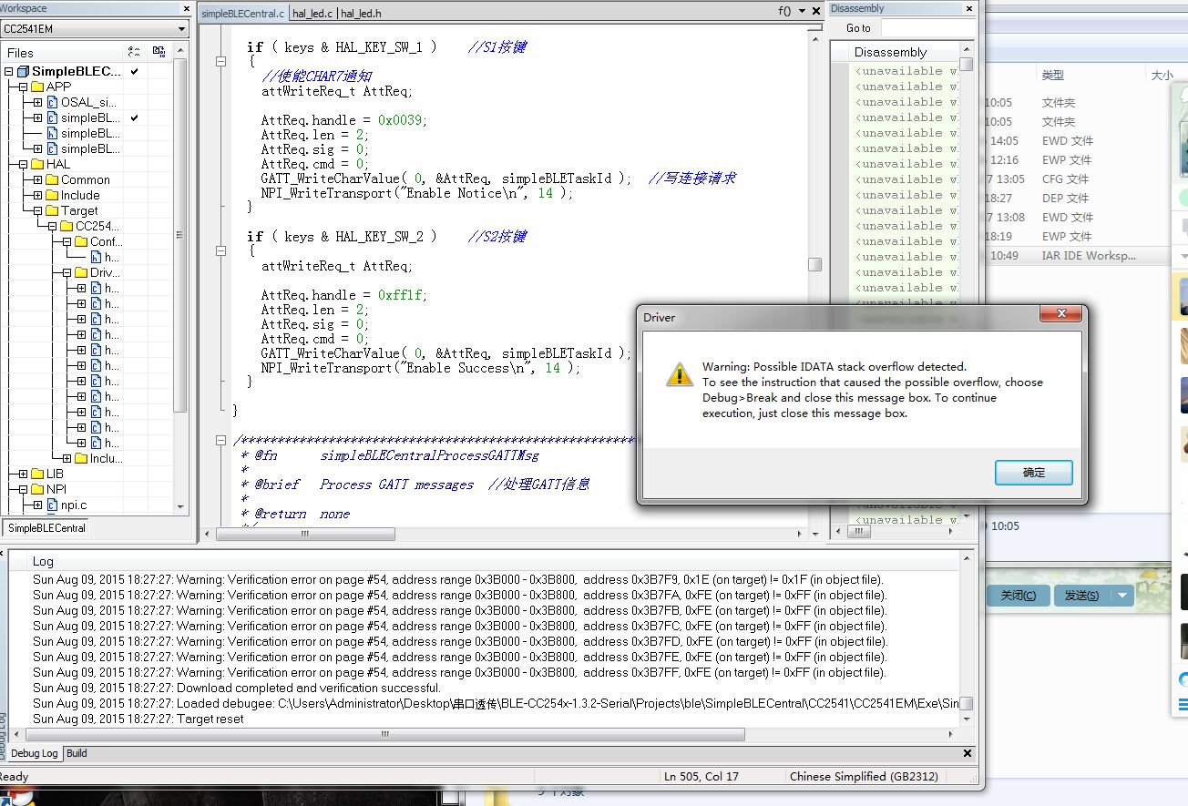Click the npi.c file icon

pyautogui.click(x=52, y=505)
